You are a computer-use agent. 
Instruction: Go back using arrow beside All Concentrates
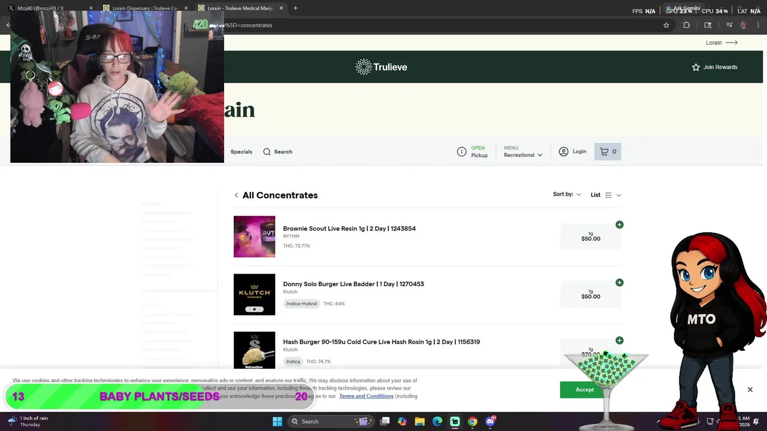pyautogui.click(x=236, y=195)
